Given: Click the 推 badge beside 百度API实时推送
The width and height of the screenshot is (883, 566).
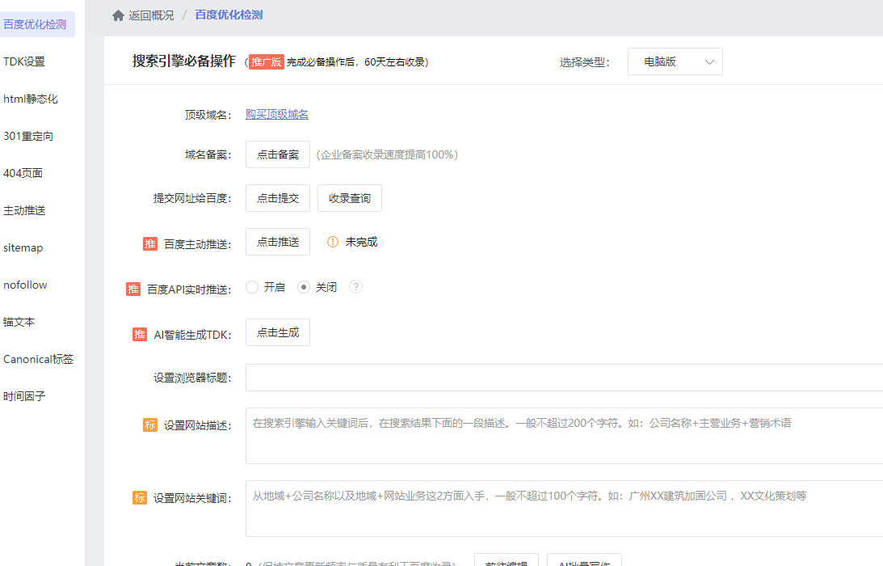Looking at the screenshot, I should [133, 289].
